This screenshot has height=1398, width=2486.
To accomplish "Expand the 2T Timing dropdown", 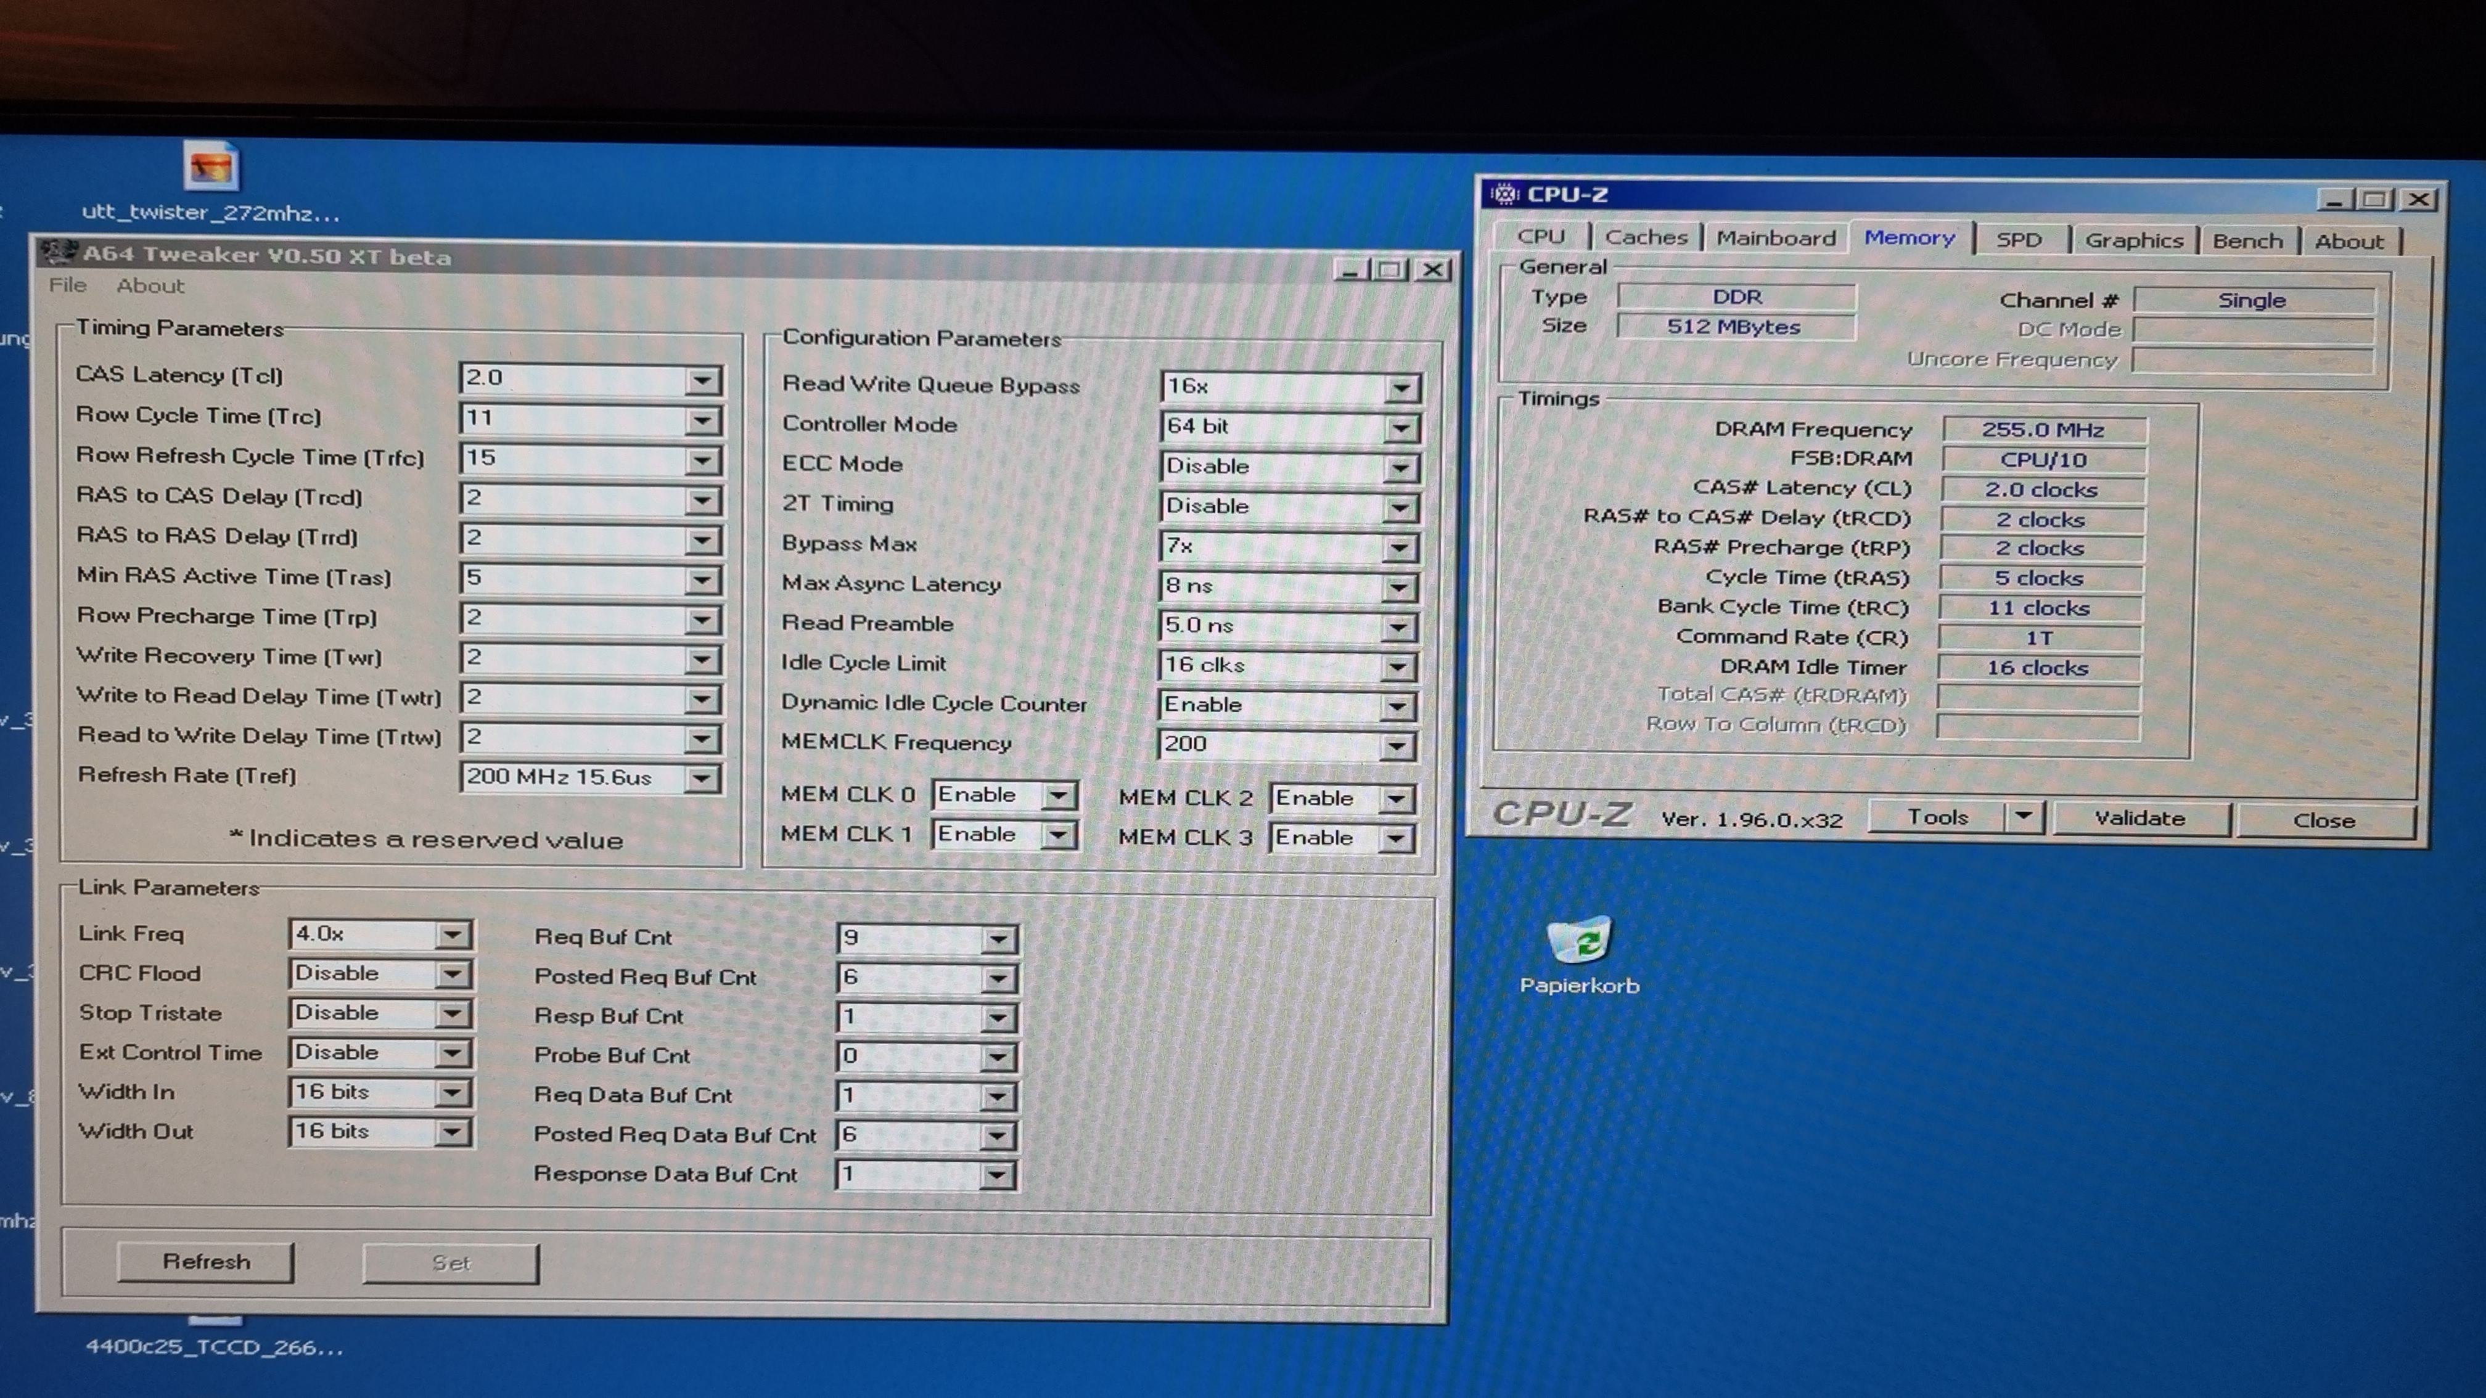I will tap(1400, 507).
